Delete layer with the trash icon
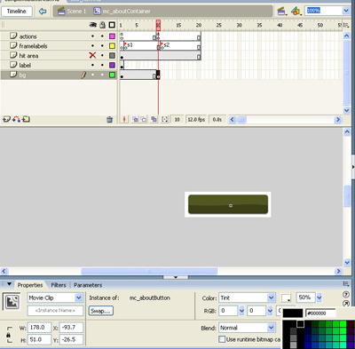 [x=109, y=119]
